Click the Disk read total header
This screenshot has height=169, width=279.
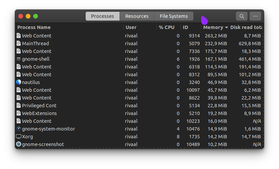[246, 27]
